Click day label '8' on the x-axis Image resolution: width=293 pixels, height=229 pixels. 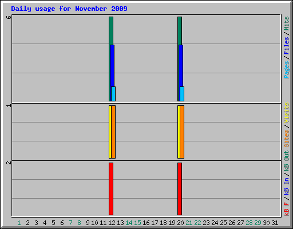coord(79,223)
